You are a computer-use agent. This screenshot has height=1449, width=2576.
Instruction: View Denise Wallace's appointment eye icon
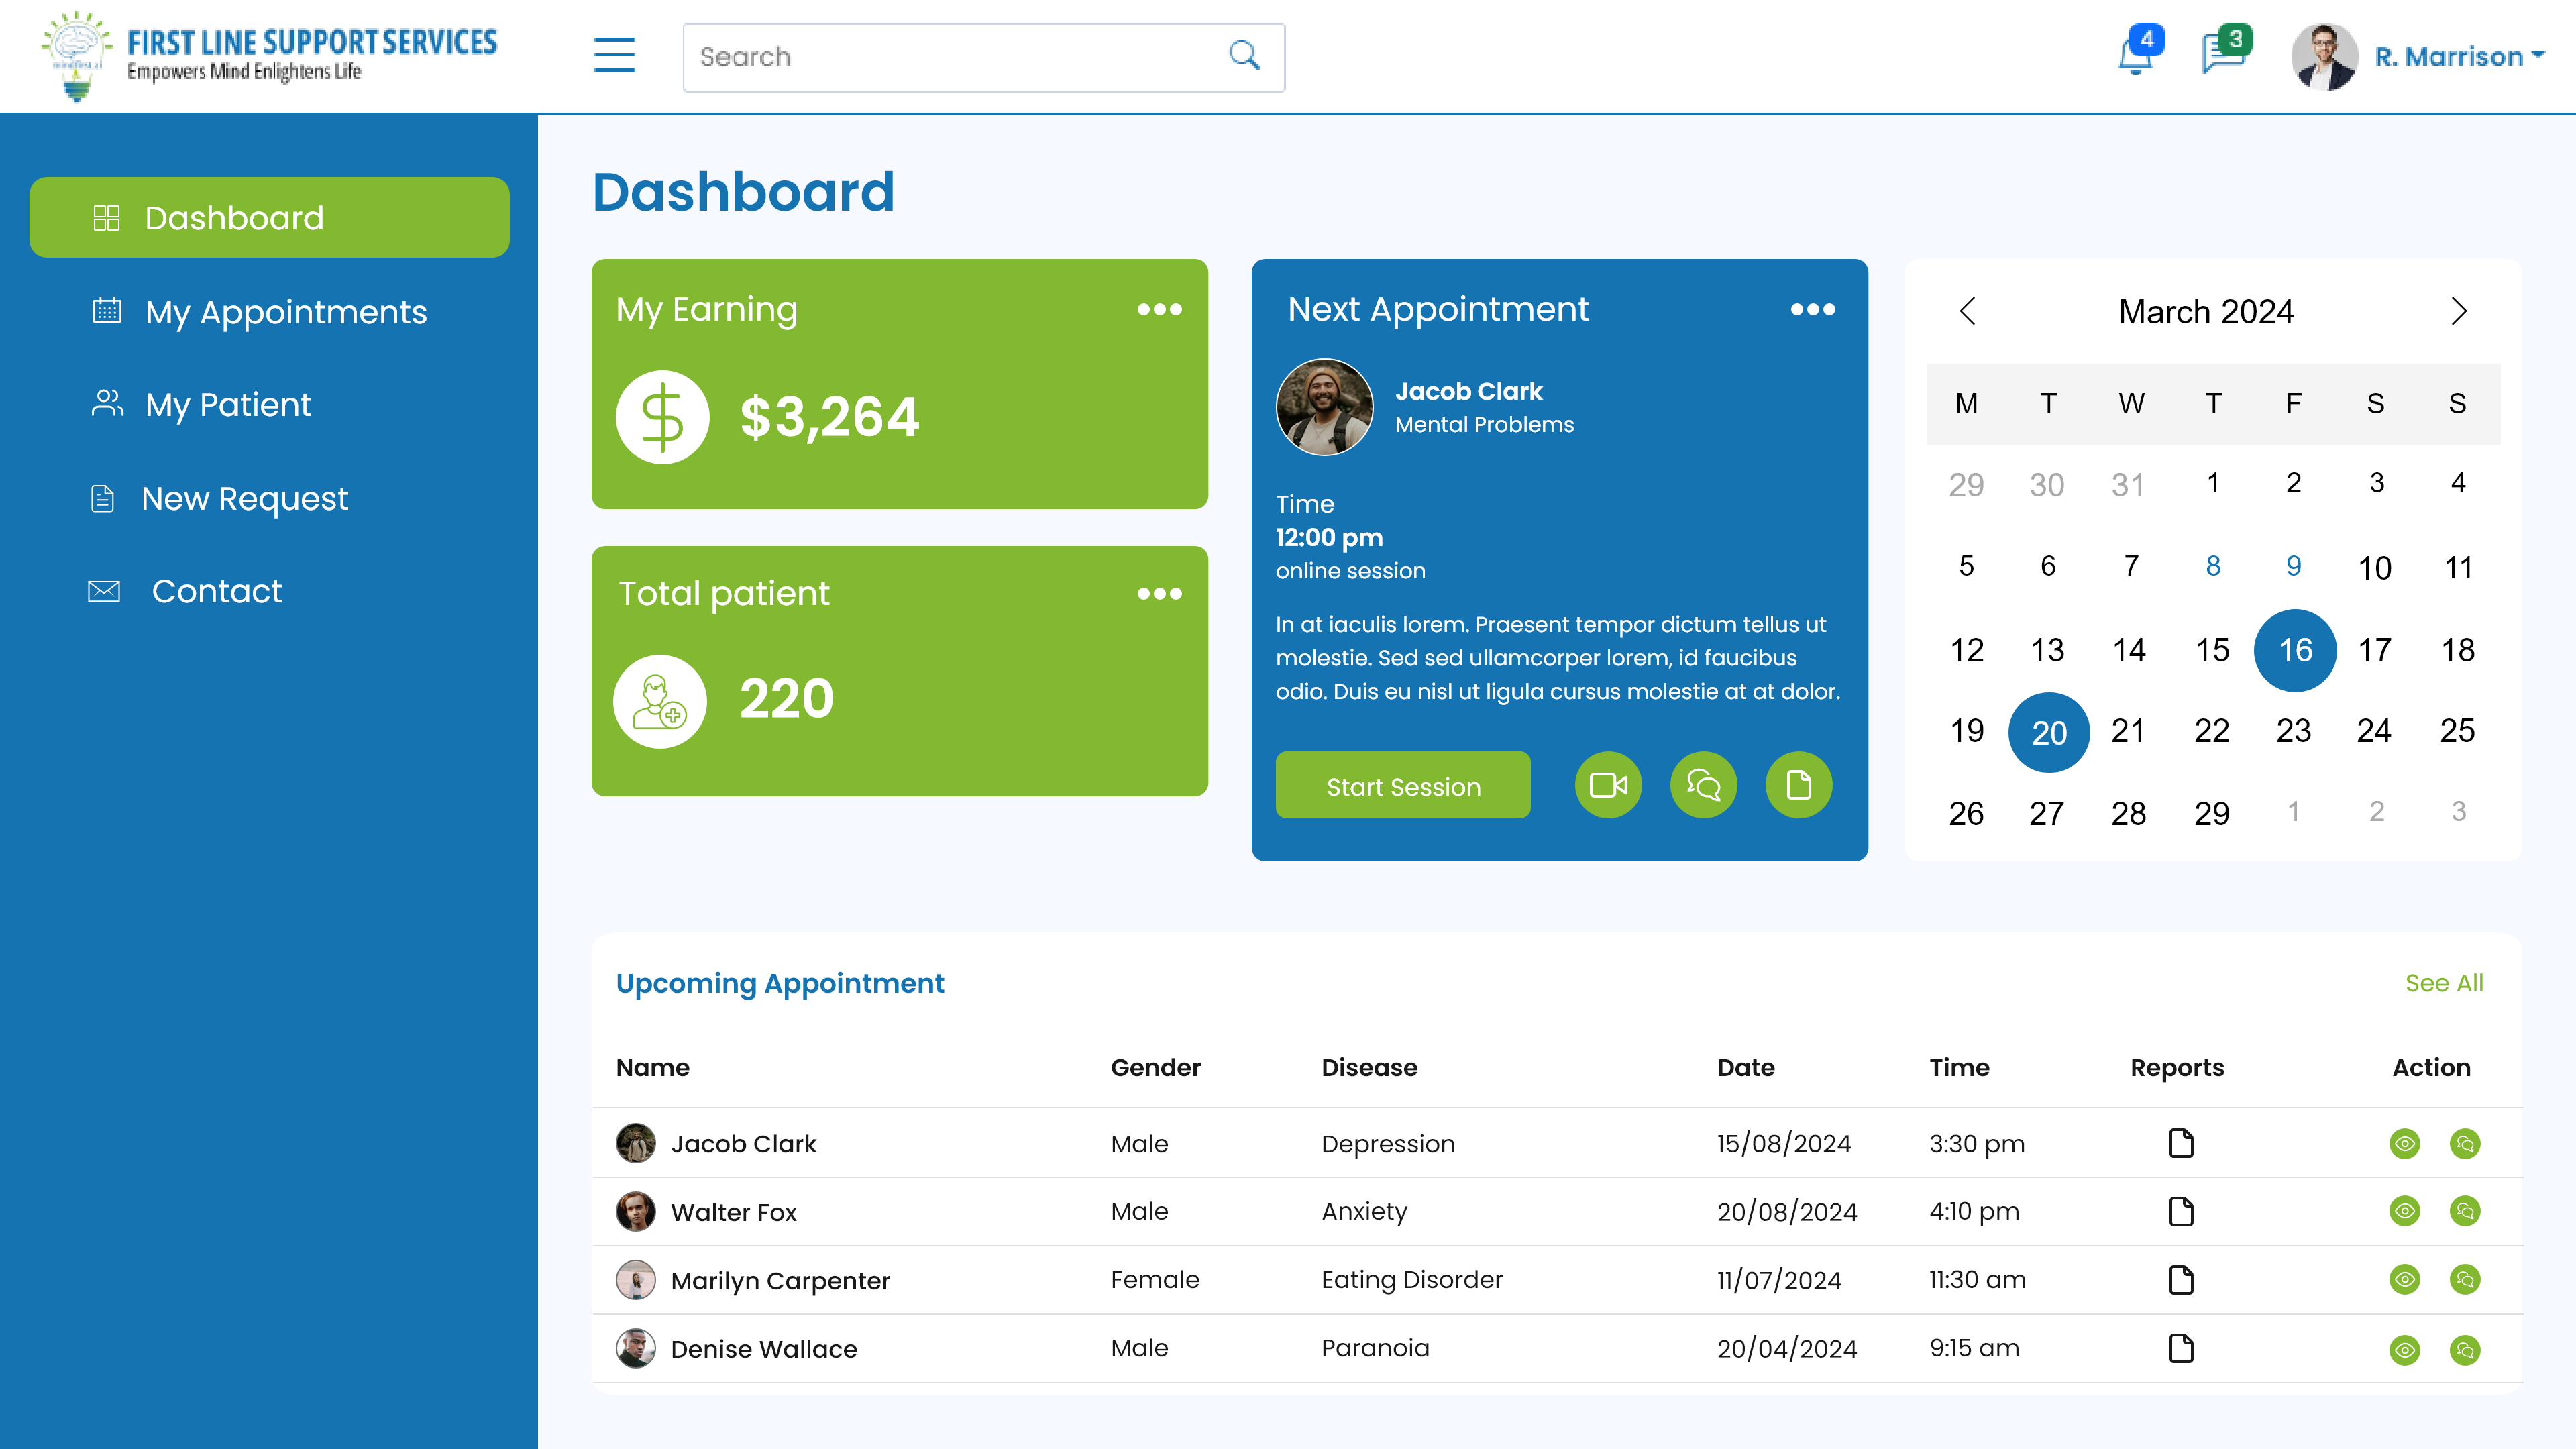point(2404,1350)
